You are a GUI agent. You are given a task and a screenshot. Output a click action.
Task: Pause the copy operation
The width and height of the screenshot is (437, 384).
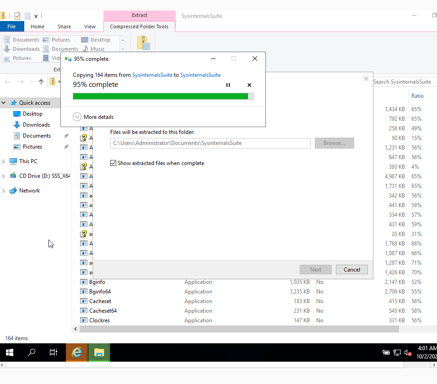pos(228,85)
